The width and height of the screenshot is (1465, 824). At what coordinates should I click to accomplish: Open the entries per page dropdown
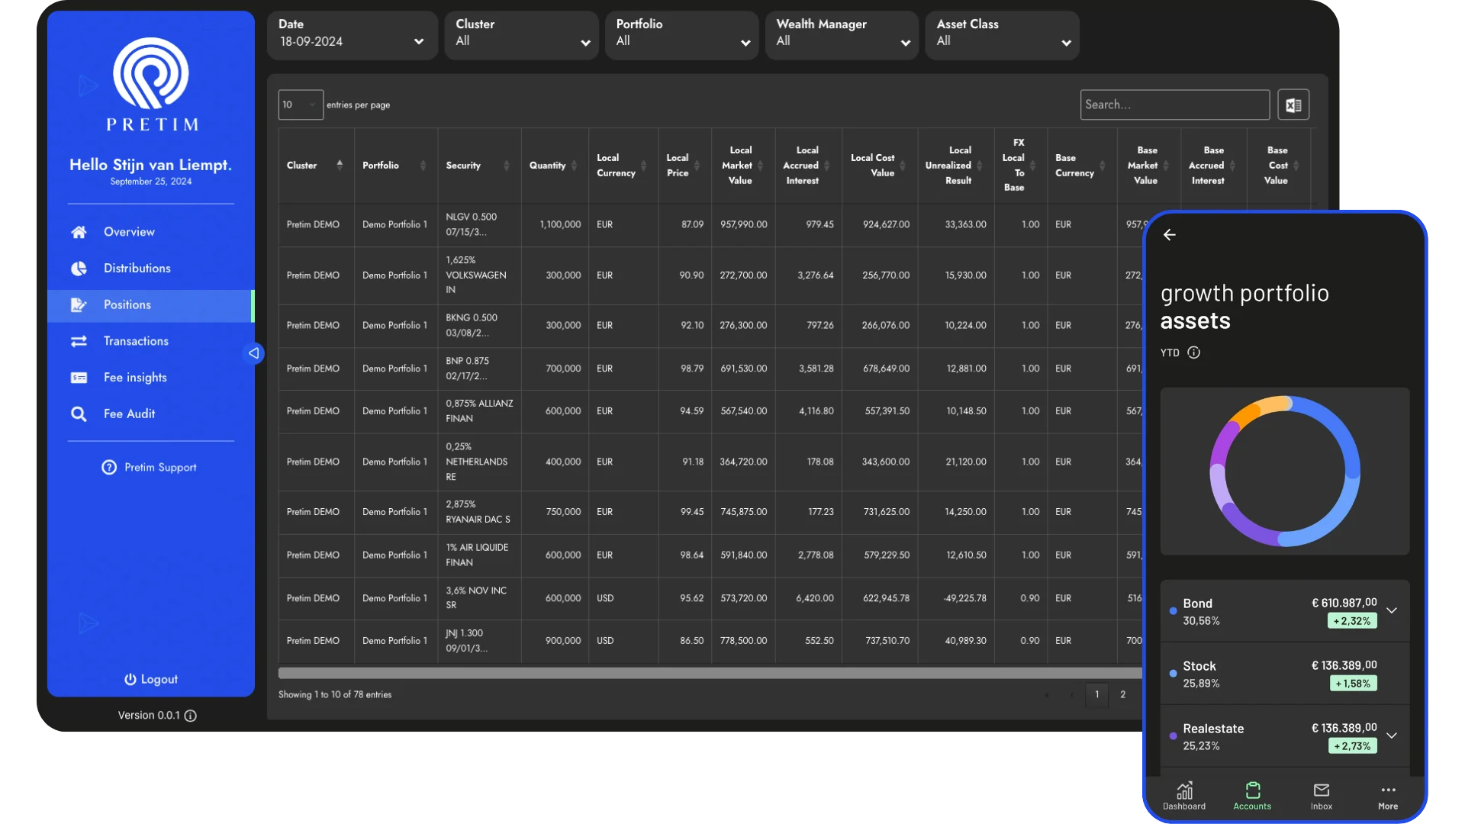click(301, 105)
